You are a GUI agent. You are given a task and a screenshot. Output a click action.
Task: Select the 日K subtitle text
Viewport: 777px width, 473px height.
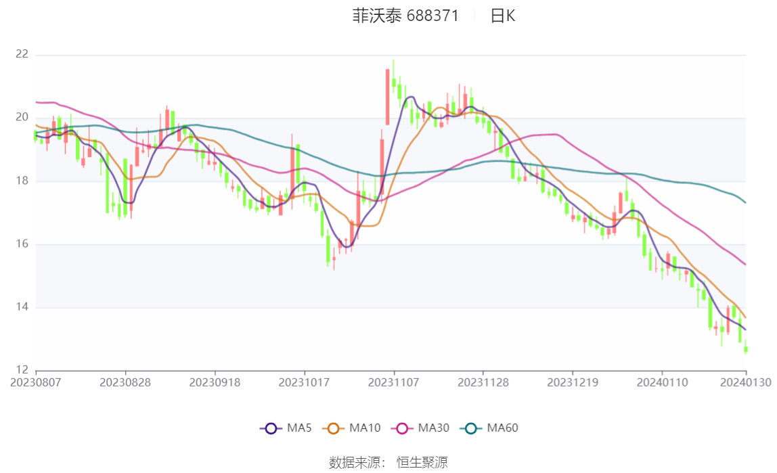click(x=503, y=16)
